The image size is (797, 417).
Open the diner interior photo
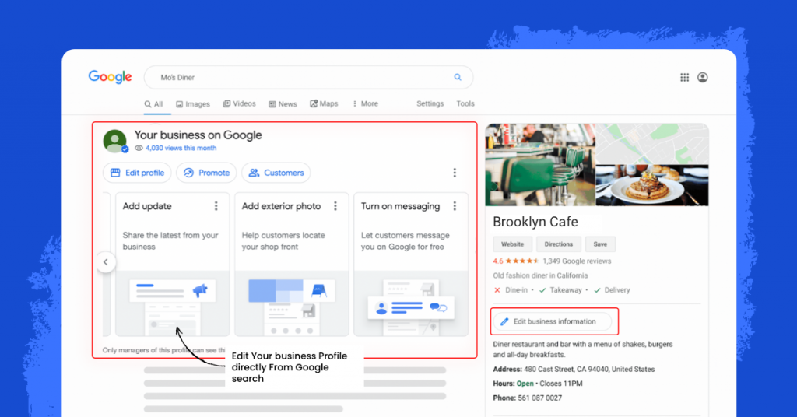click(540, 165)
